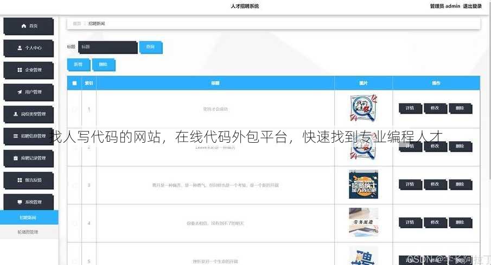
Task: Tick the checkbox for row 4
Action: [74, 223]
